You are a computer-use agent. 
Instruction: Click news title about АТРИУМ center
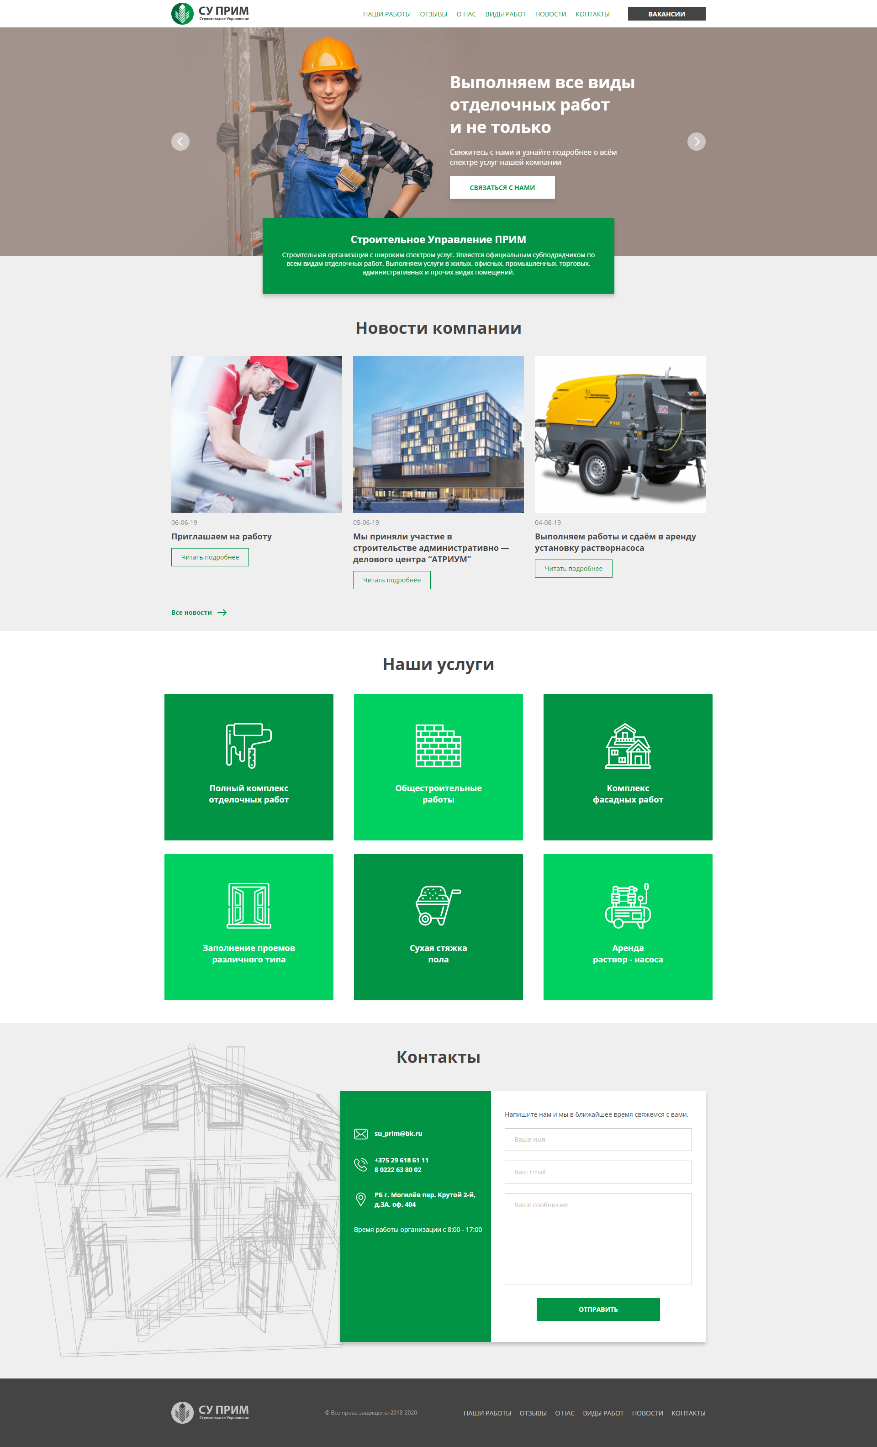[x=431, y=548]
